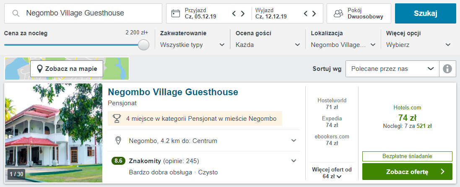Expand Więcej opcji dropdown

pos(418,45)
